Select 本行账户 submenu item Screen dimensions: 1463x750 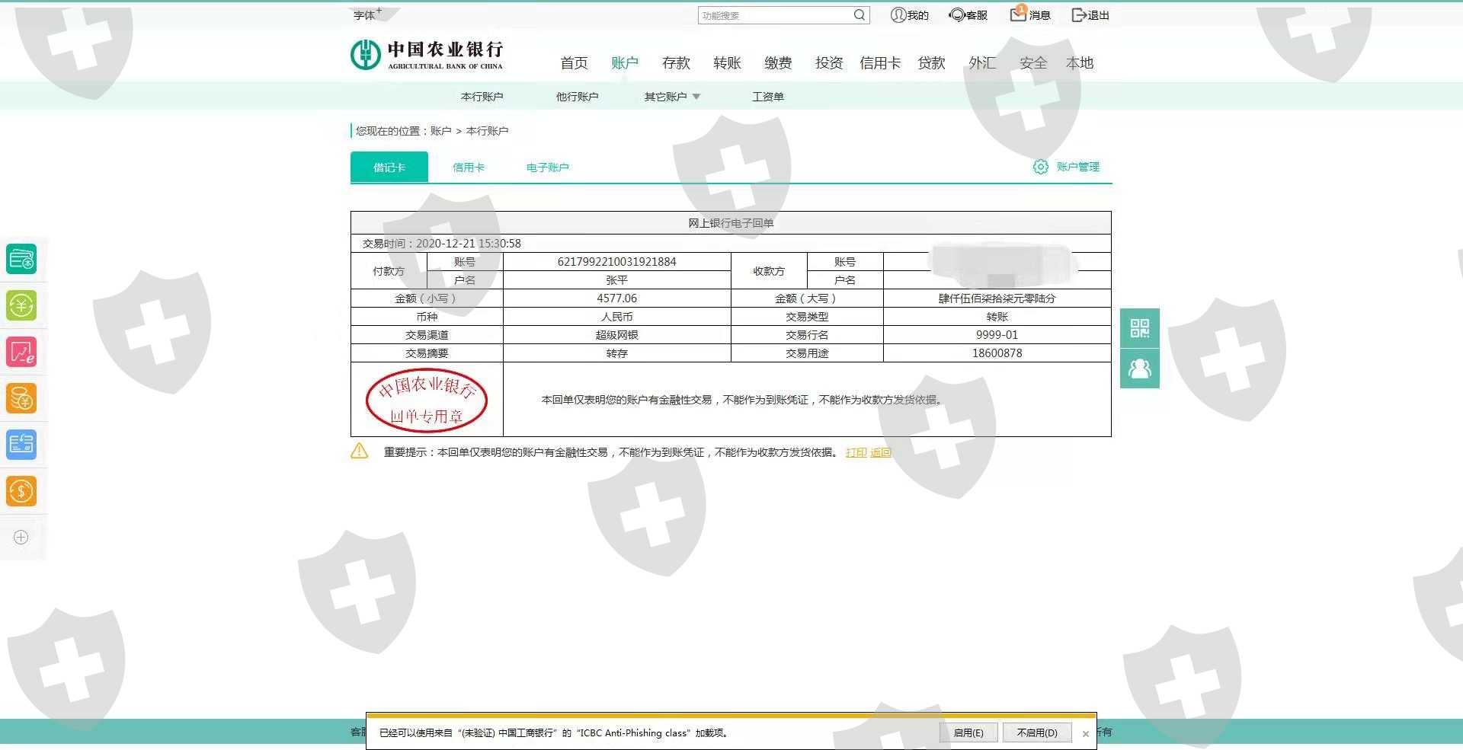pyautogui.click(x=482, y=97)
